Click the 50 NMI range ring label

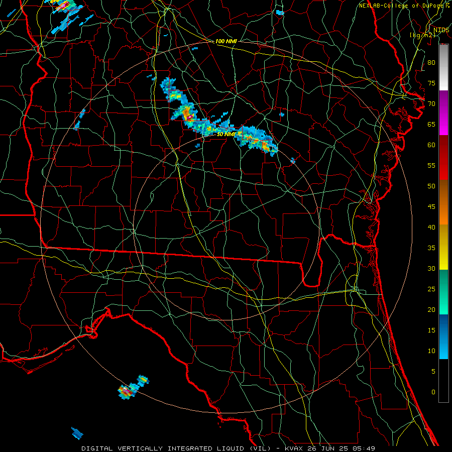point(226,134)
